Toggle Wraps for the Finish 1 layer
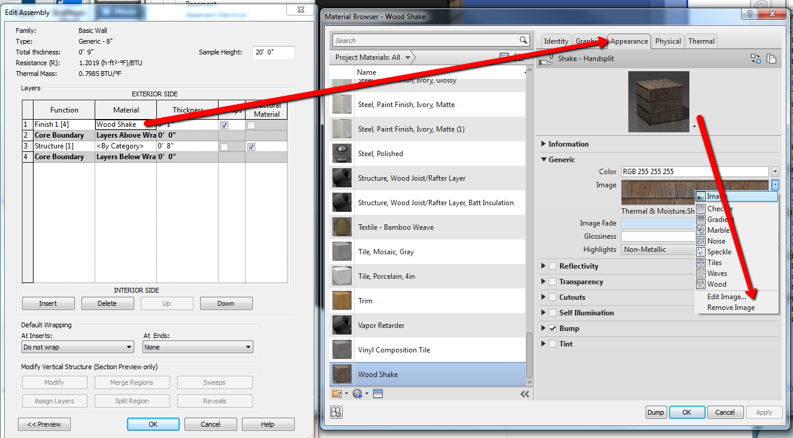 click(224, 124)
